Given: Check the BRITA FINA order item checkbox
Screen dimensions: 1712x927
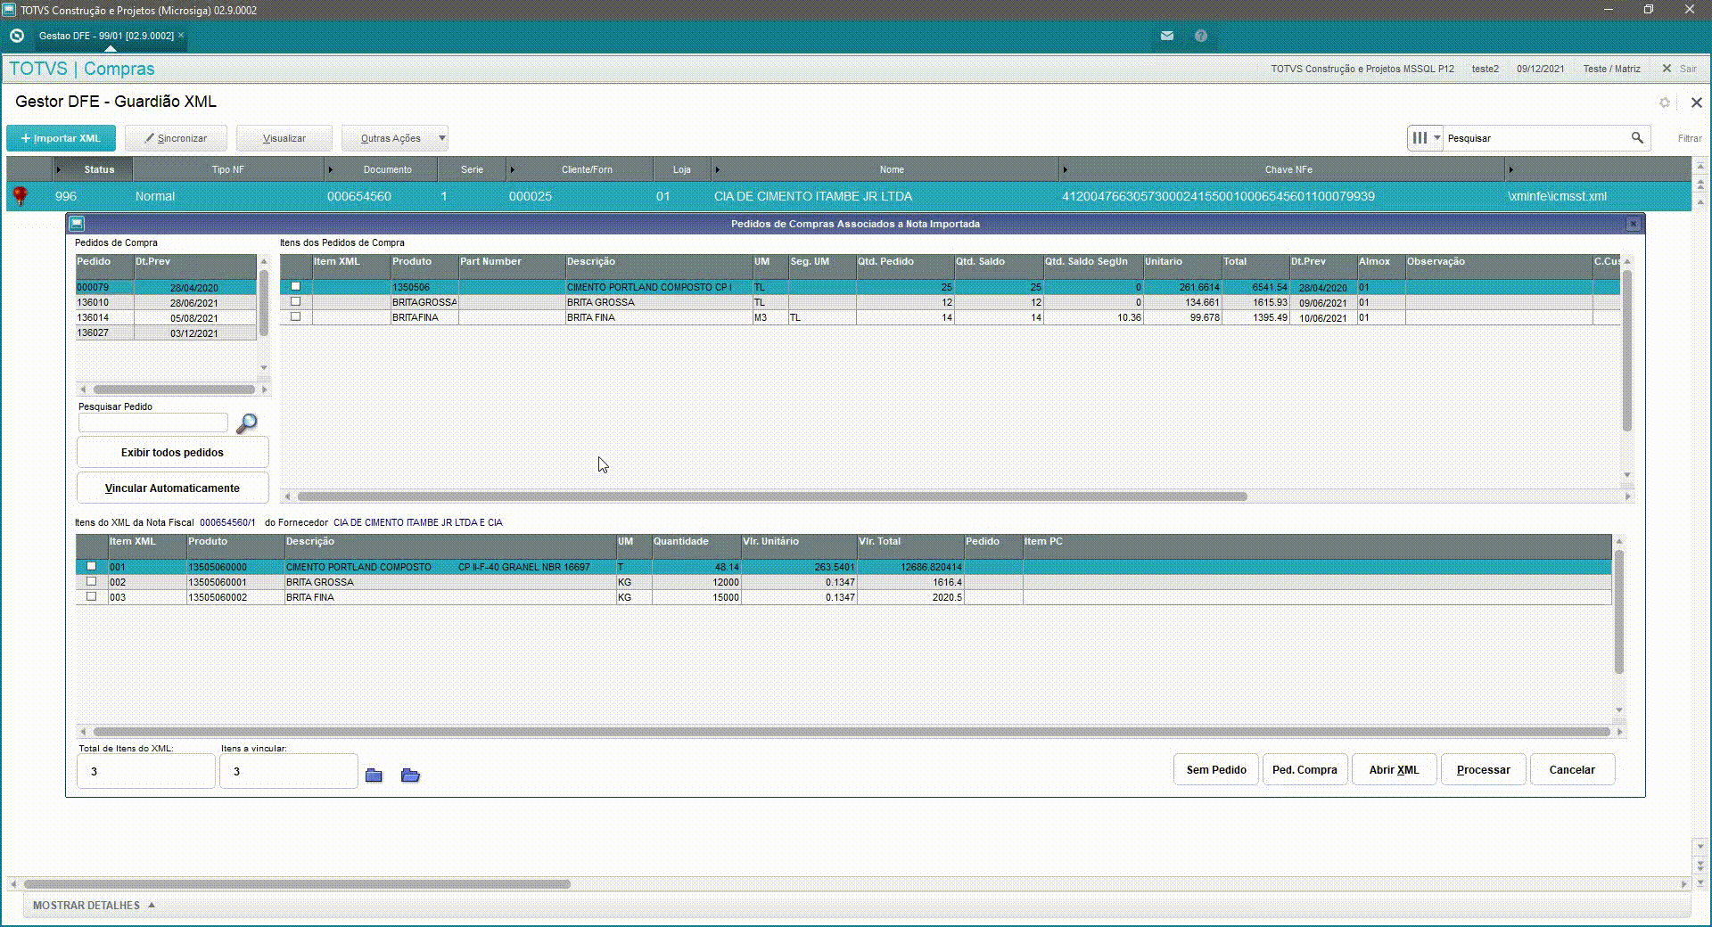Looking at the screenshot, I should coord(295,316).
